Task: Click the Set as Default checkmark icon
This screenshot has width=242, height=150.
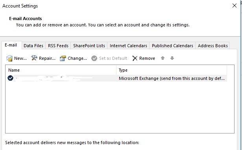Action: coord(94,58)
